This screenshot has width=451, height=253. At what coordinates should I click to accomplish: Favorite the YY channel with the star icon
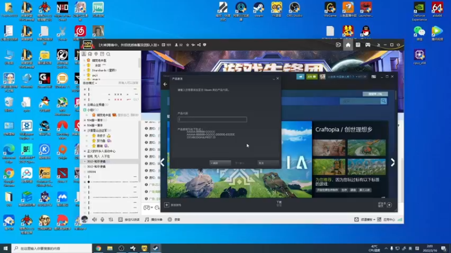[x=188, y=45]
